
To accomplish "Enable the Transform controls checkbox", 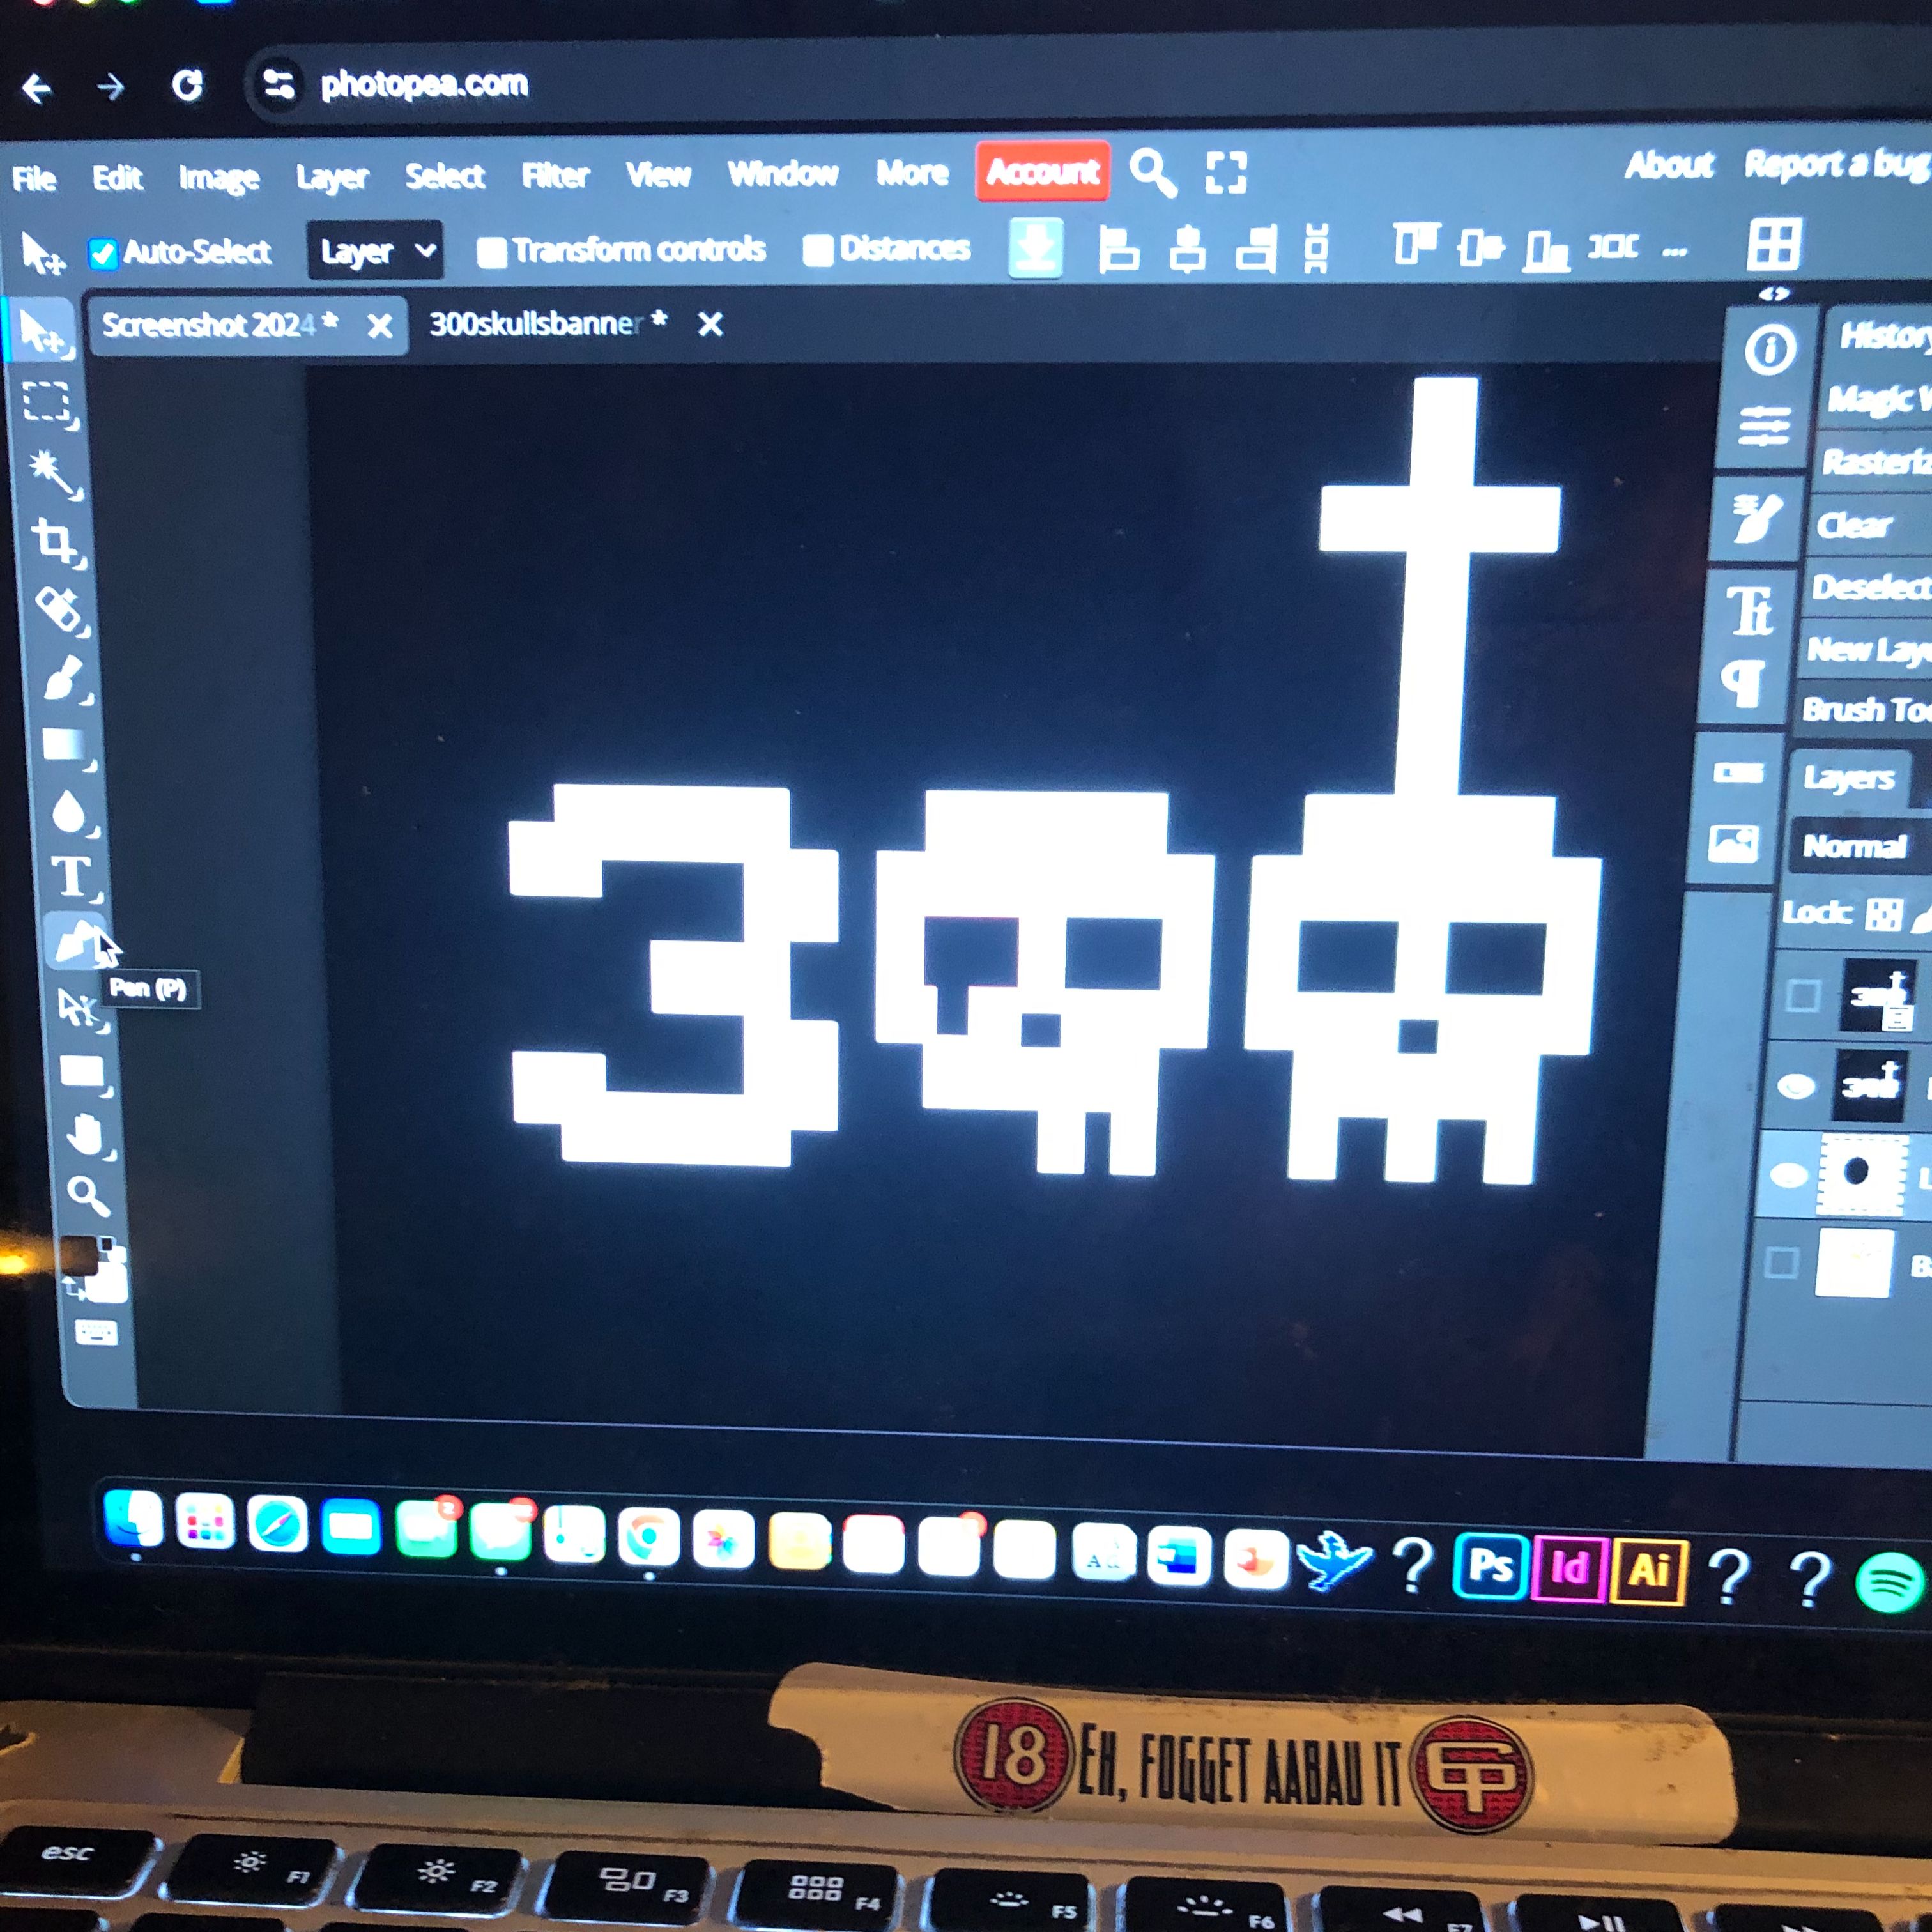I will click(x=491, y=252).
